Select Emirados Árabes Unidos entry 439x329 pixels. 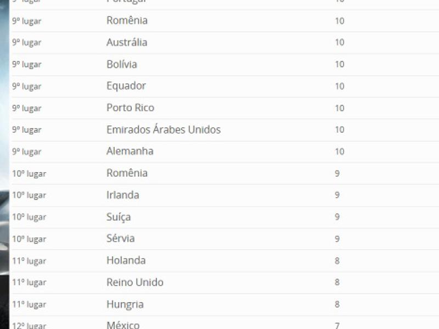click(x=164, y=130)
